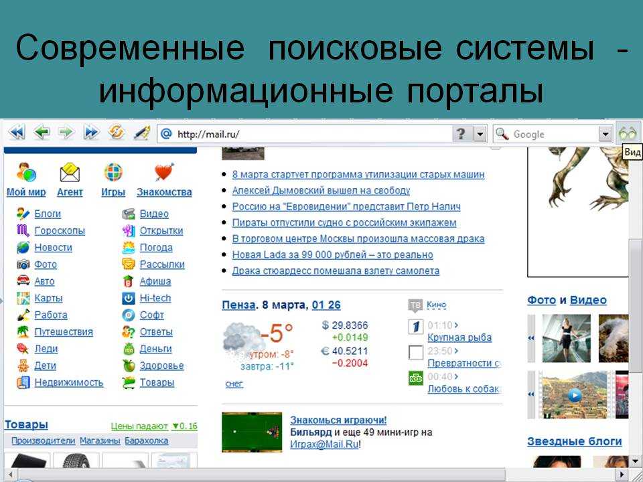Click the wand toolbar icon
The image size is (643, 482).
pos(142,133)
